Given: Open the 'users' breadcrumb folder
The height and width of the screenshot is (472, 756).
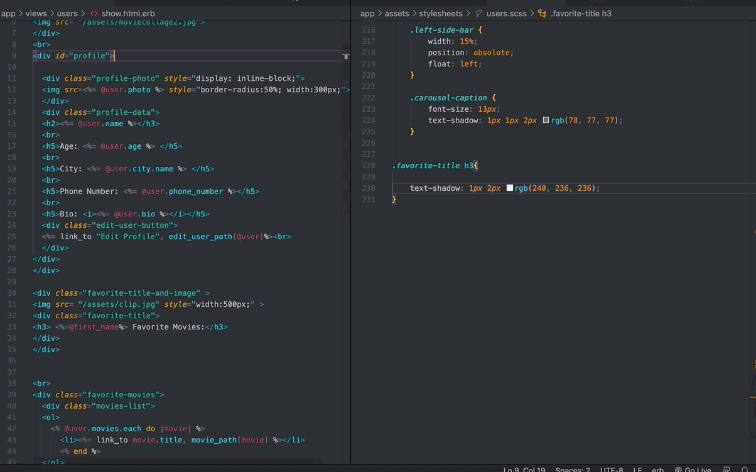Looking at the screenshot, I should (x=67, y=13).
